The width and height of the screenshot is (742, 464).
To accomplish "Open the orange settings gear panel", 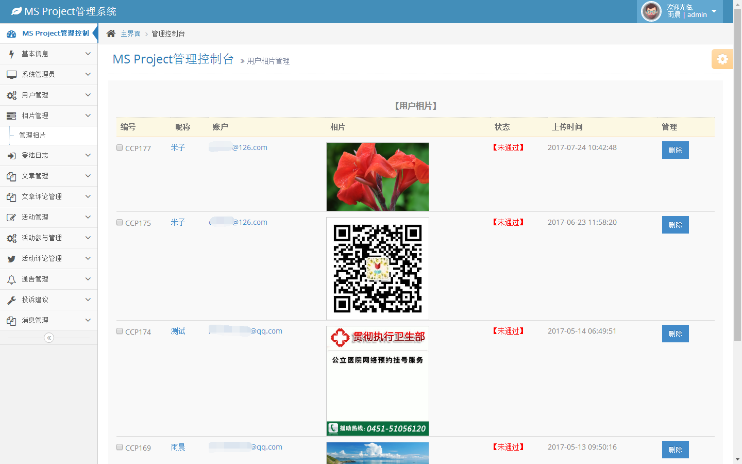I will coord(722,59).
